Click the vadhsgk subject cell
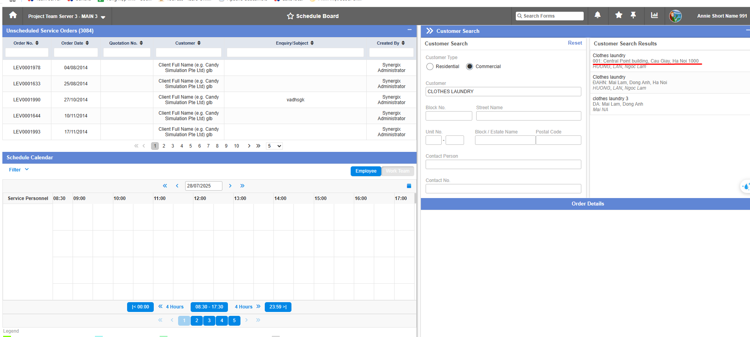The height and width of the screenshot is (337, 750). pos(295,100)
